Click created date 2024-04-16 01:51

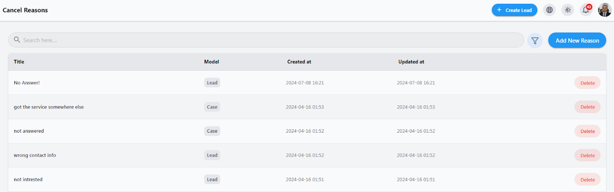(x=305, y=179)
